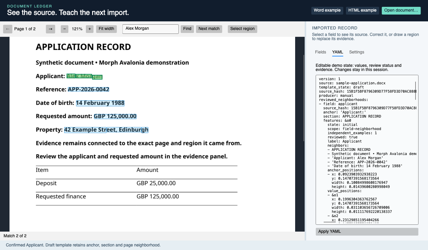
Task: Click the Amount column header
Action: (147, 170)
